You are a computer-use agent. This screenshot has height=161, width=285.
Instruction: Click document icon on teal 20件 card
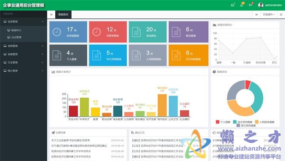point(136,32)
